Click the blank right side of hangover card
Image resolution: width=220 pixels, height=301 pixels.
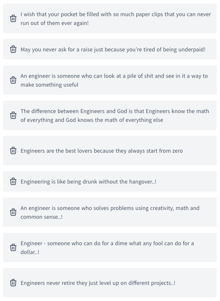(186, 181)
